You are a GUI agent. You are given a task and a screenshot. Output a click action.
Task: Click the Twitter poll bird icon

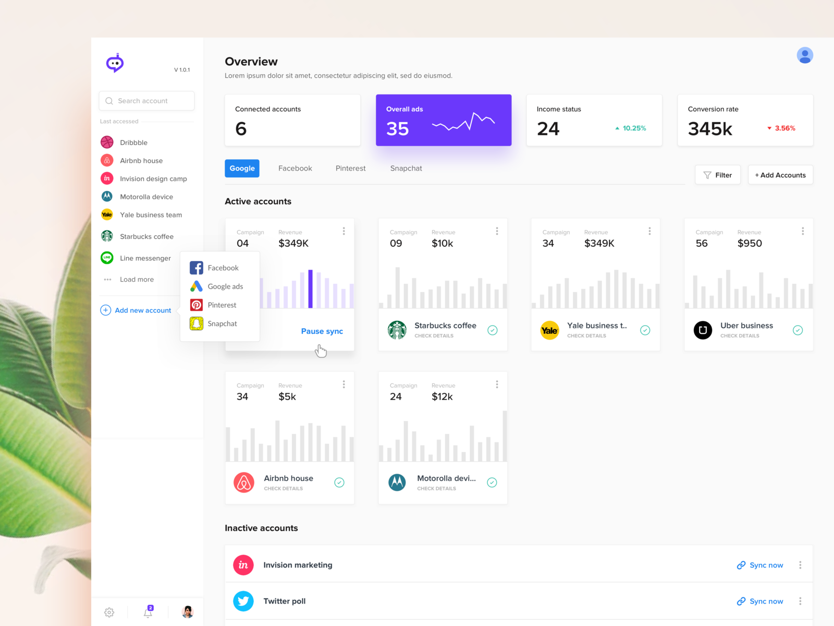pyautogui.click(x=243, y=601)
